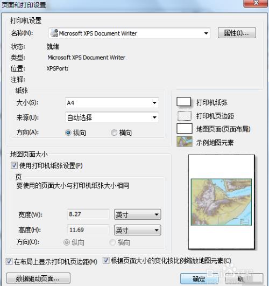
Task: Click the 属性(I)... button
Action: pyautogui.click(x=237, y=33)
